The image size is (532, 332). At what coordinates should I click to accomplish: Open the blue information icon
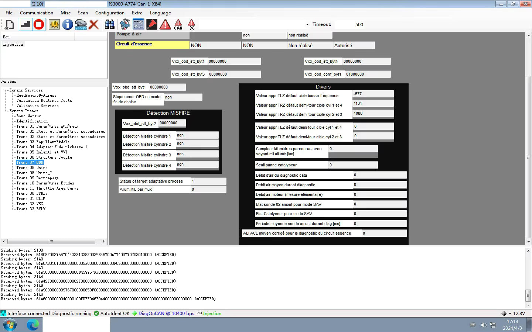pyautogui.click(x=67, y=25)
